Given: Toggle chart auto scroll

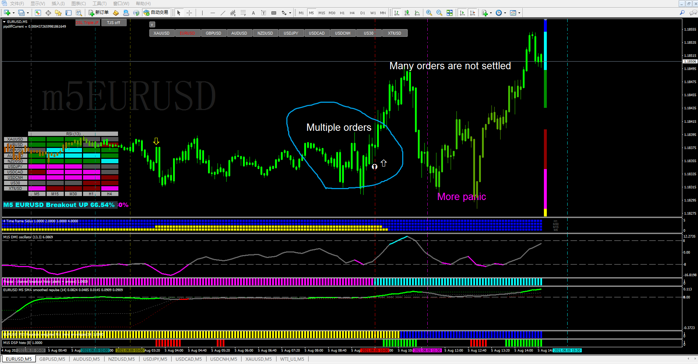Looking at the screenshot, I should [462, 13].
